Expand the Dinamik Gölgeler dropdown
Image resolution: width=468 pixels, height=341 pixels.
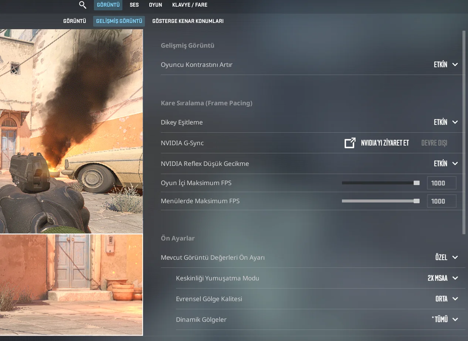pos(445,320)
